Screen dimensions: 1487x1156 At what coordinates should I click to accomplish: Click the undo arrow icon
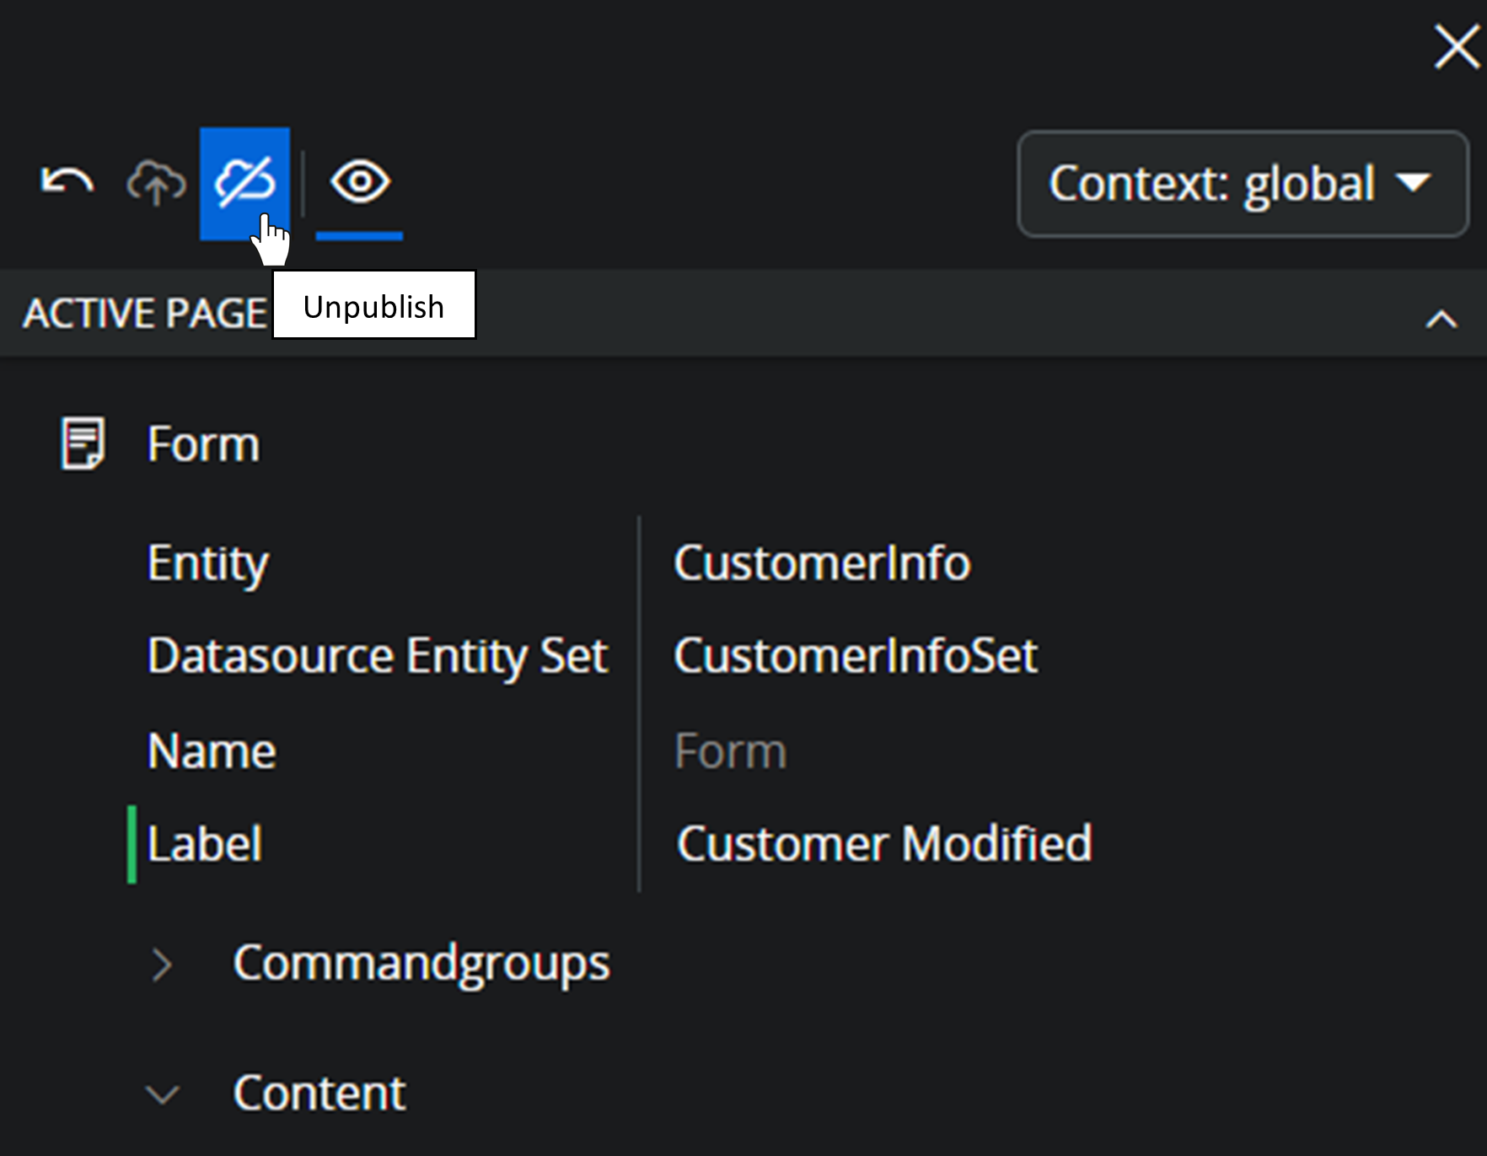[67, 181]
